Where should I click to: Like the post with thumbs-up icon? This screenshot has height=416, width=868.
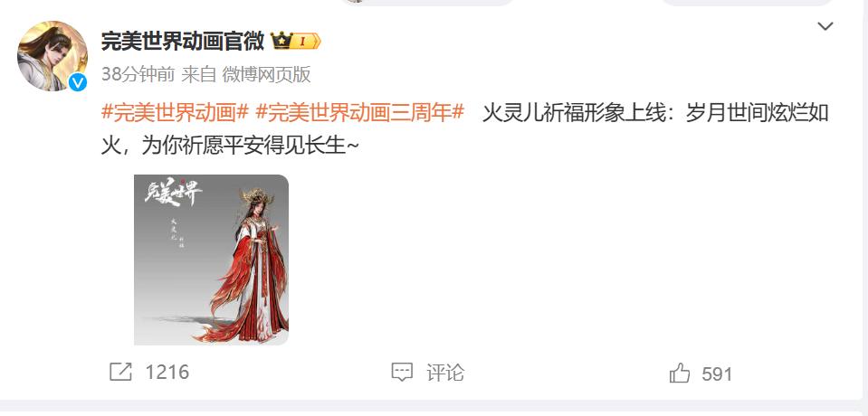pos(680,373)
